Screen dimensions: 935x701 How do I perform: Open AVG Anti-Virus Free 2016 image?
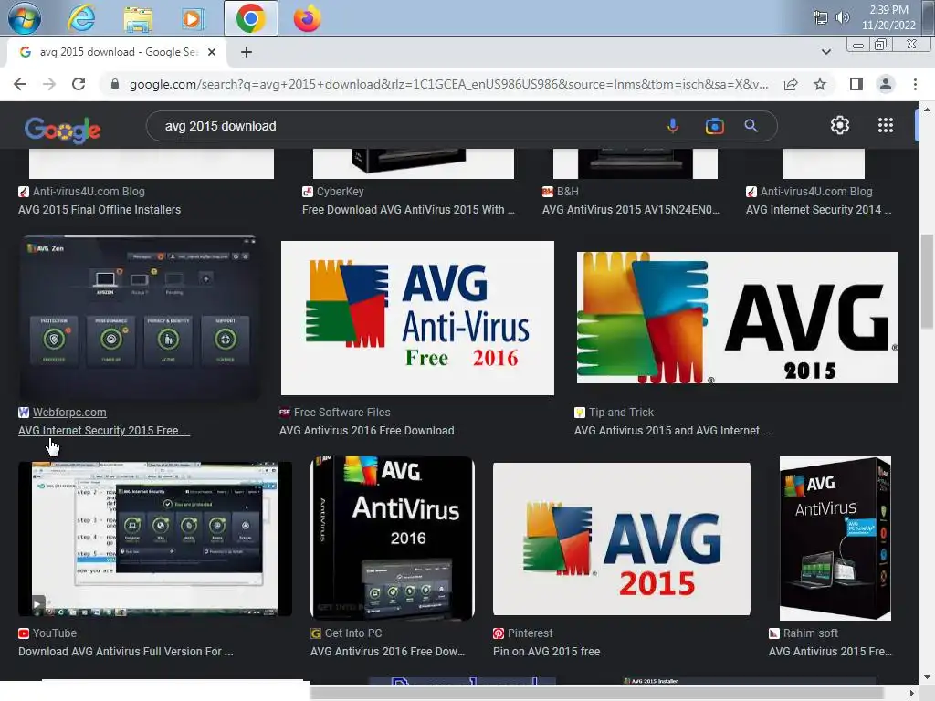coord(417,318)
